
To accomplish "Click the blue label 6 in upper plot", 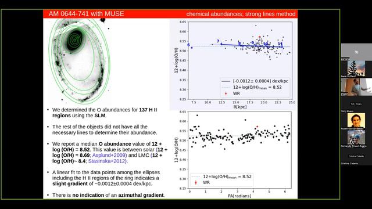I will (x=188, y=45).
